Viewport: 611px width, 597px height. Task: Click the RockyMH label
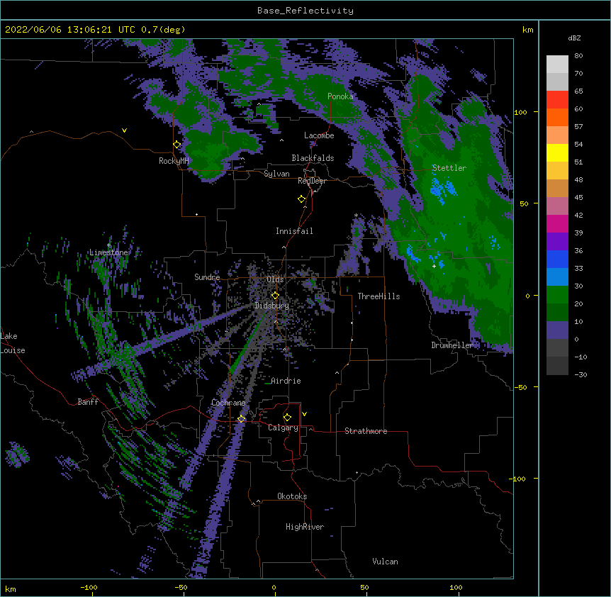174,161
